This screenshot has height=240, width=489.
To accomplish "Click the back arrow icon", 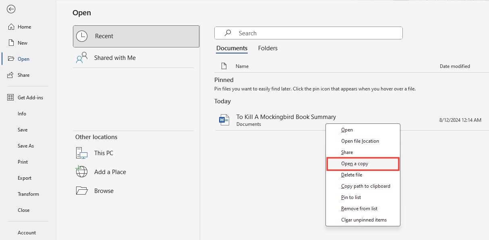I will pos(11,9).
